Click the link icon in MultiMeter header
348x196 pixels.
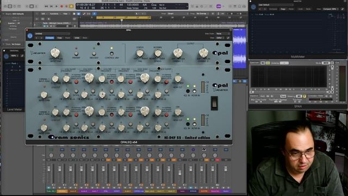pyautogui.click(x=343, y=9)
